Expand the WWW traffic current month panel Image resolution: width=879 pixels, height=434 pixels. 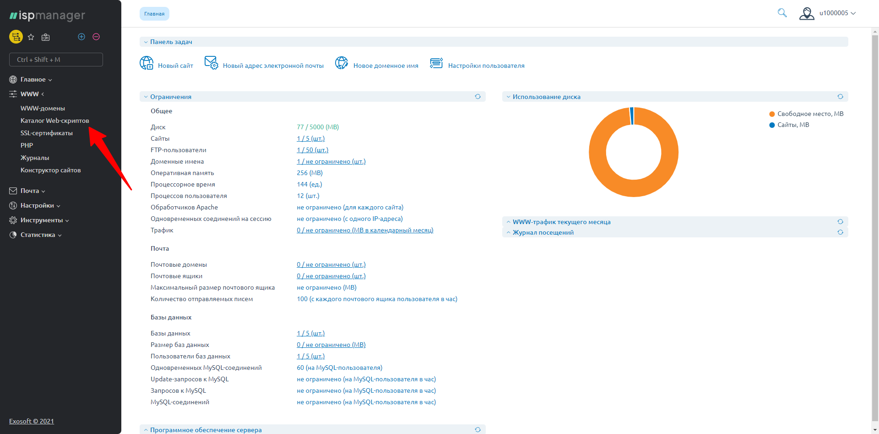(561, 222)
